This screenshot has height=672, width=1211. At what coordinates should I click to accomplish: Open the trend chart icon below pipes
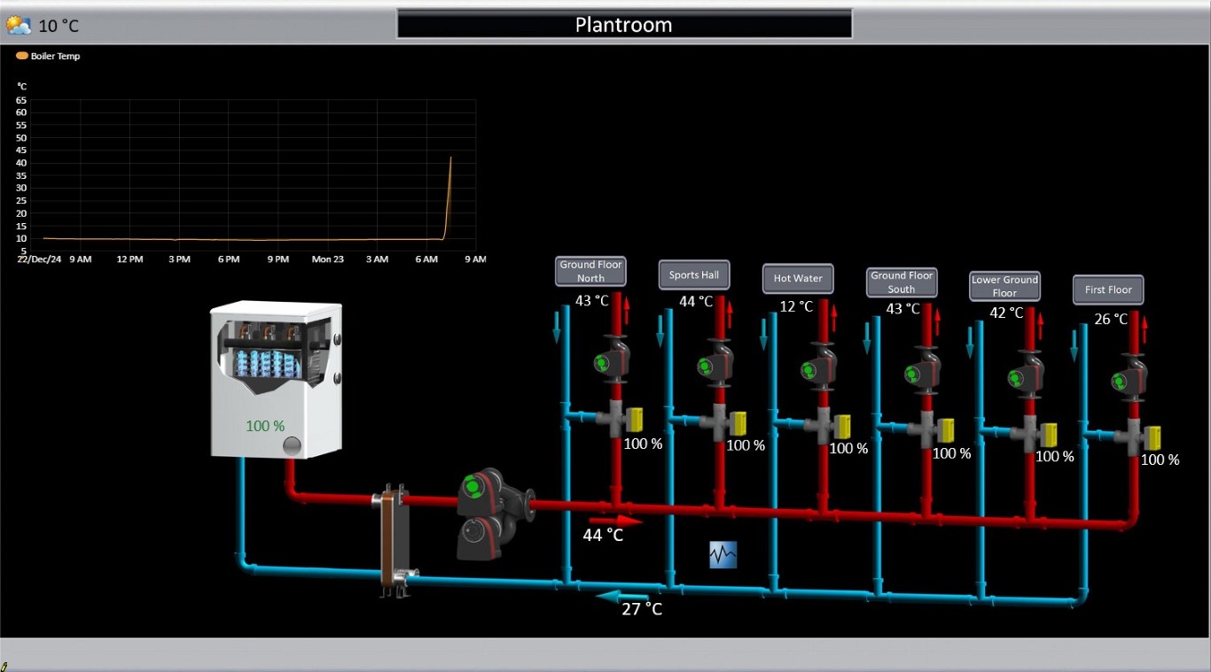tap(723, 555)
